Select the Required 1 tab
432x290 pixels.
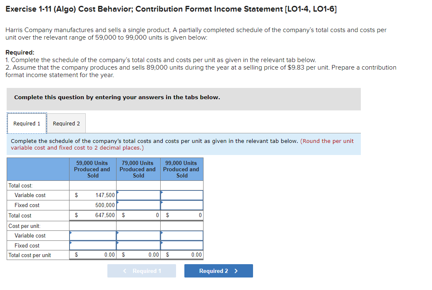coord(26,123)
